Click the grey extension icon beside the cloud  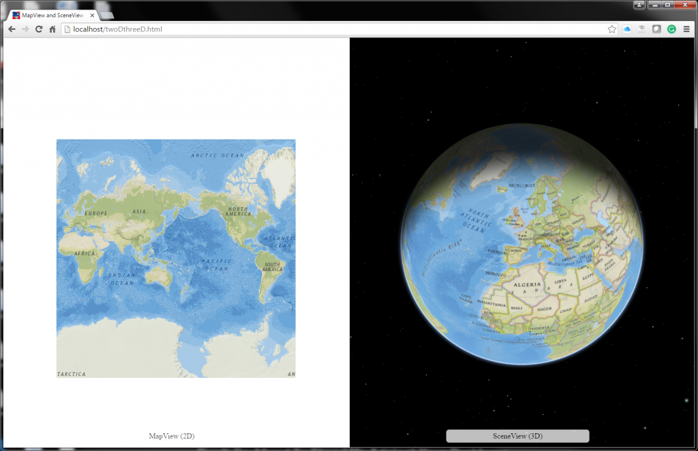tap(641, 29)
